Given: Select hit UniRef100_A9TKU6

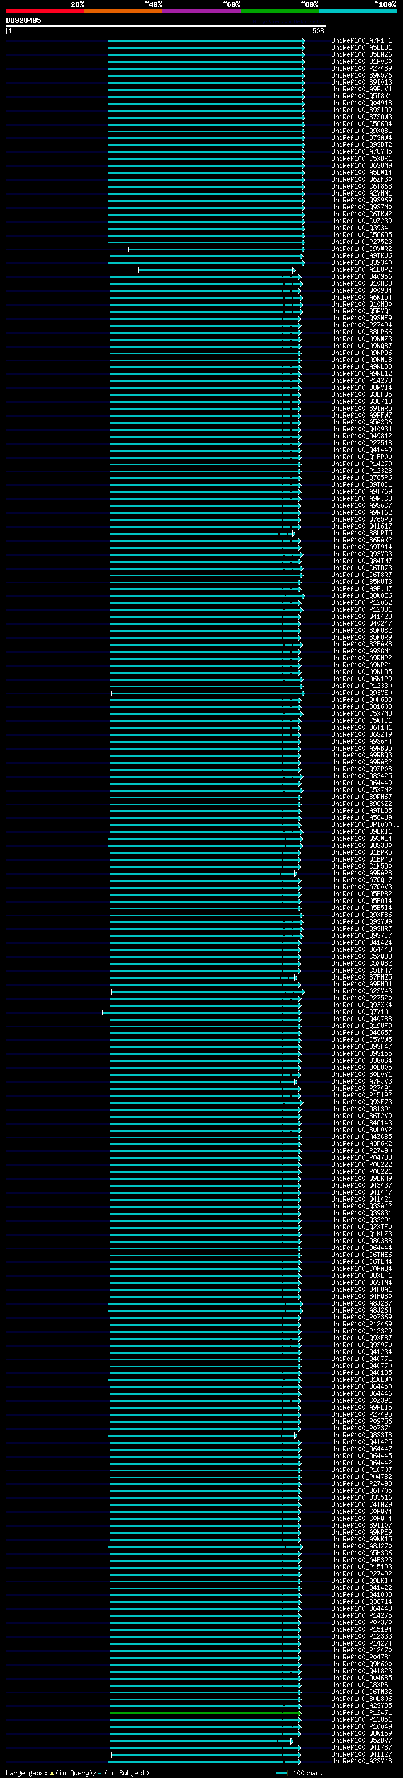Looking at the screenshot, I should point(361,255).
